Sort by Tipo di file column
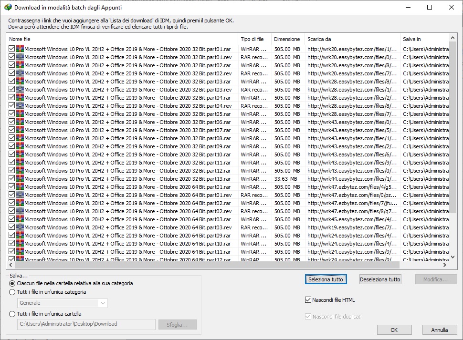The image size is (463, 340). pos(254,39)
